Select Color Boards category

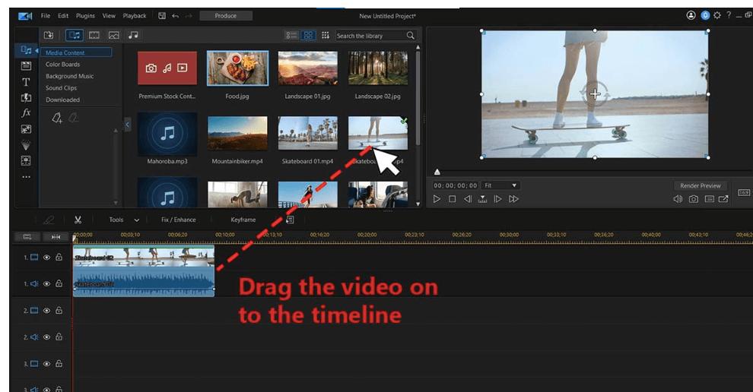pos(62,65)
